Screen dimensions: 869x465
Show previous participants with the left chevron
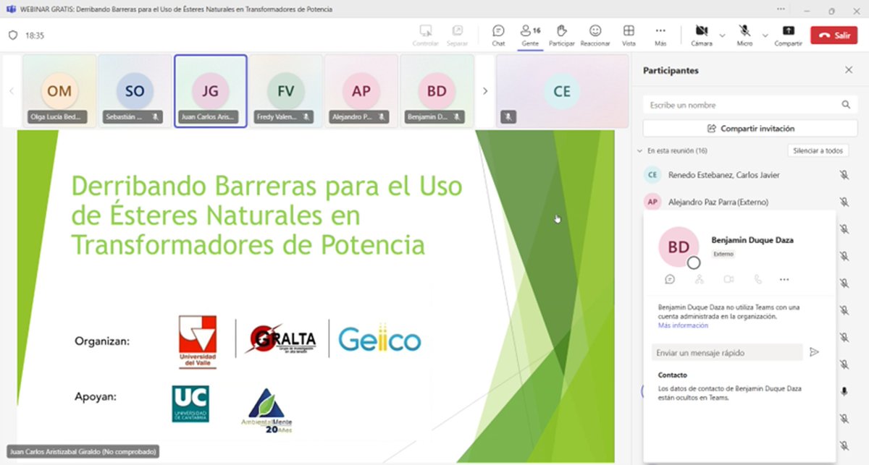point(11,90)
